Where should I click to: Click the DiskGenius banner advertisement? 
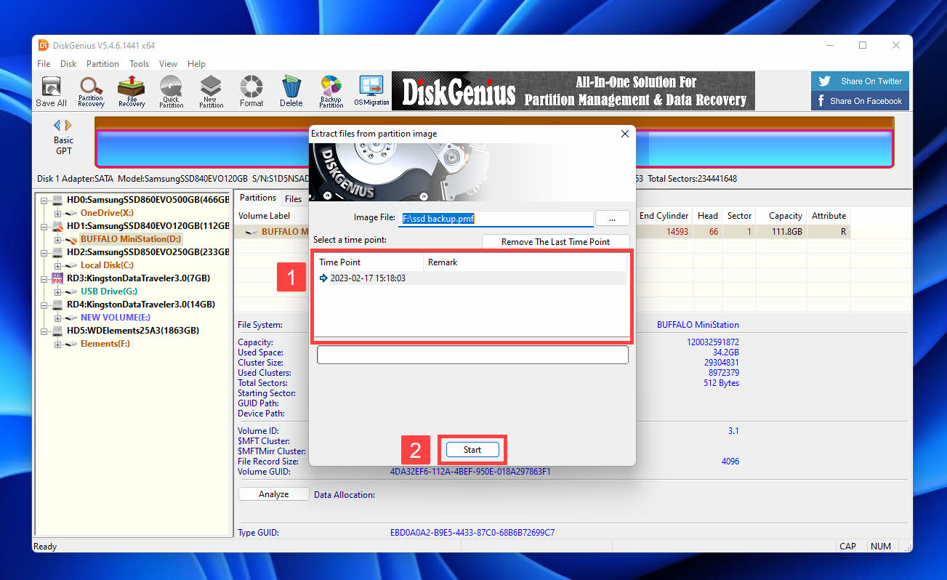point(573,91)
